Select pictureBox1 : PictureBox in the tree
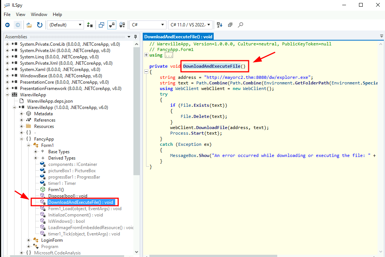The image size is (385, 257). click(72, 170)
